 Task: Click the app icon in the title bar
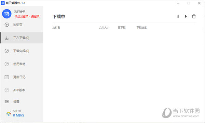(3, 3)
